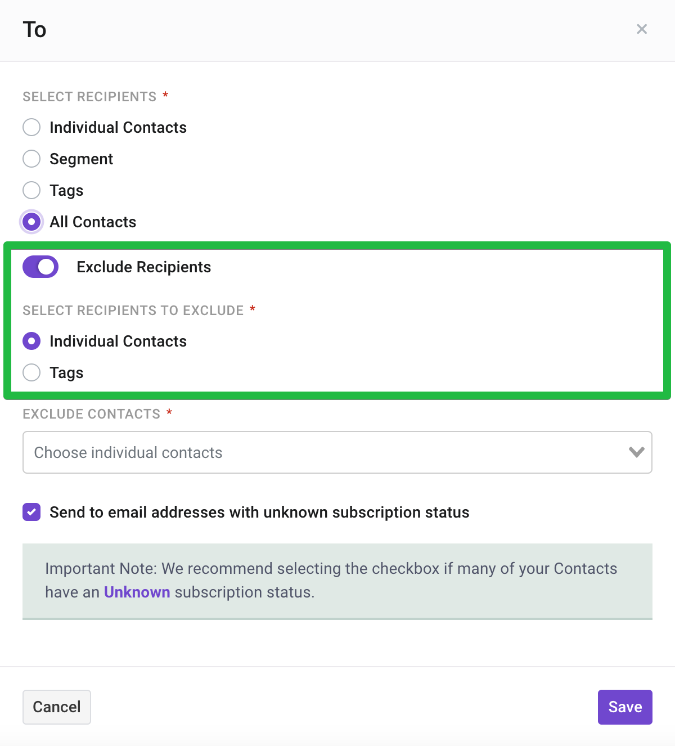The image size is (675, 746).
Task: Expand the exclude contacts chevron
Action: point(636,452)
